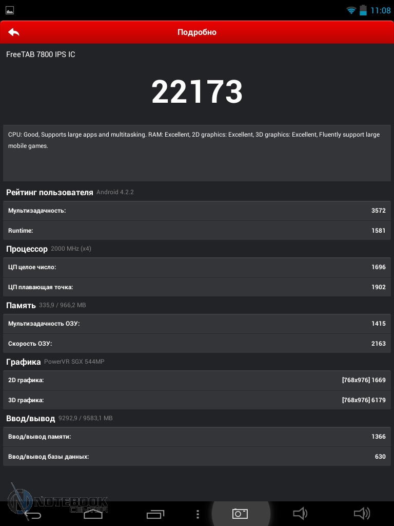Select the Ввод/вывод базы данных row

[197, 457]
